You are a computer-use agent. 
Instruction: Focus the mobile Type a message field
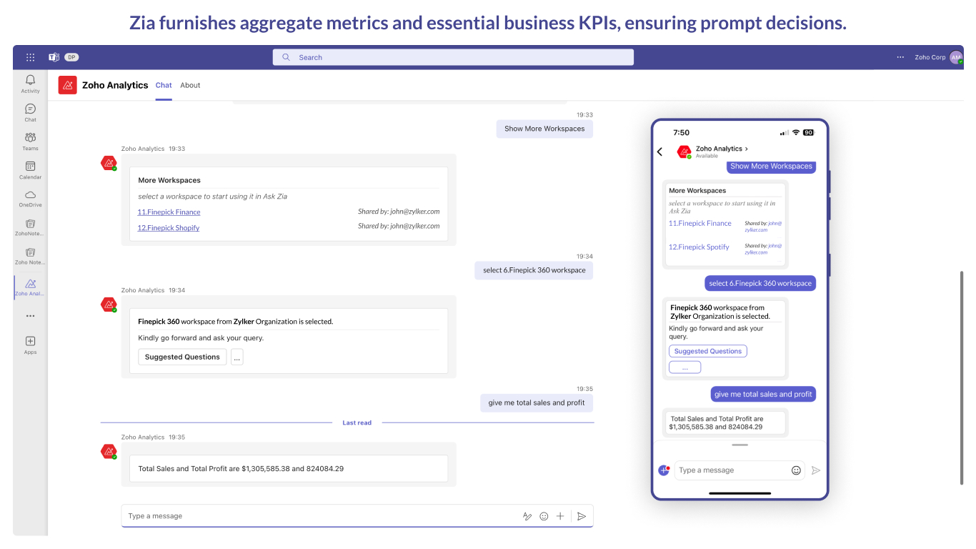click(x=739, y=470)
